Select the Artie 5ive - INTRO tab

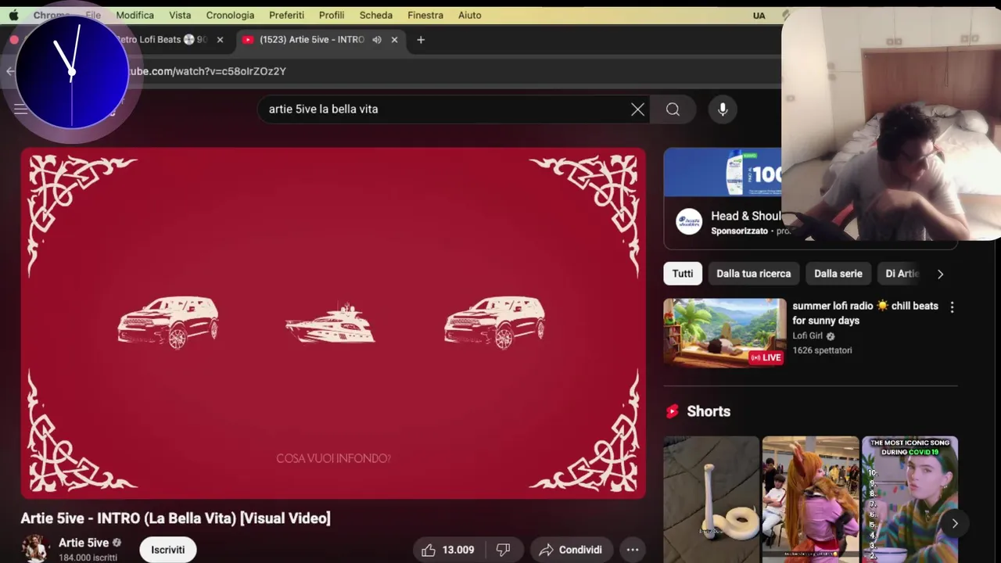[x=311, y=40]
